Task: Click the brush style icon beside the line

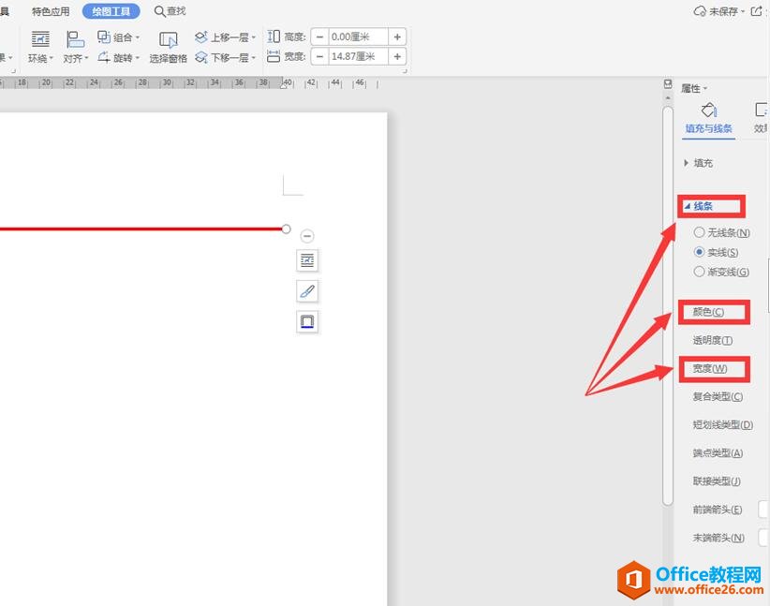Action: pyautogui.click(x=307, y=291)
